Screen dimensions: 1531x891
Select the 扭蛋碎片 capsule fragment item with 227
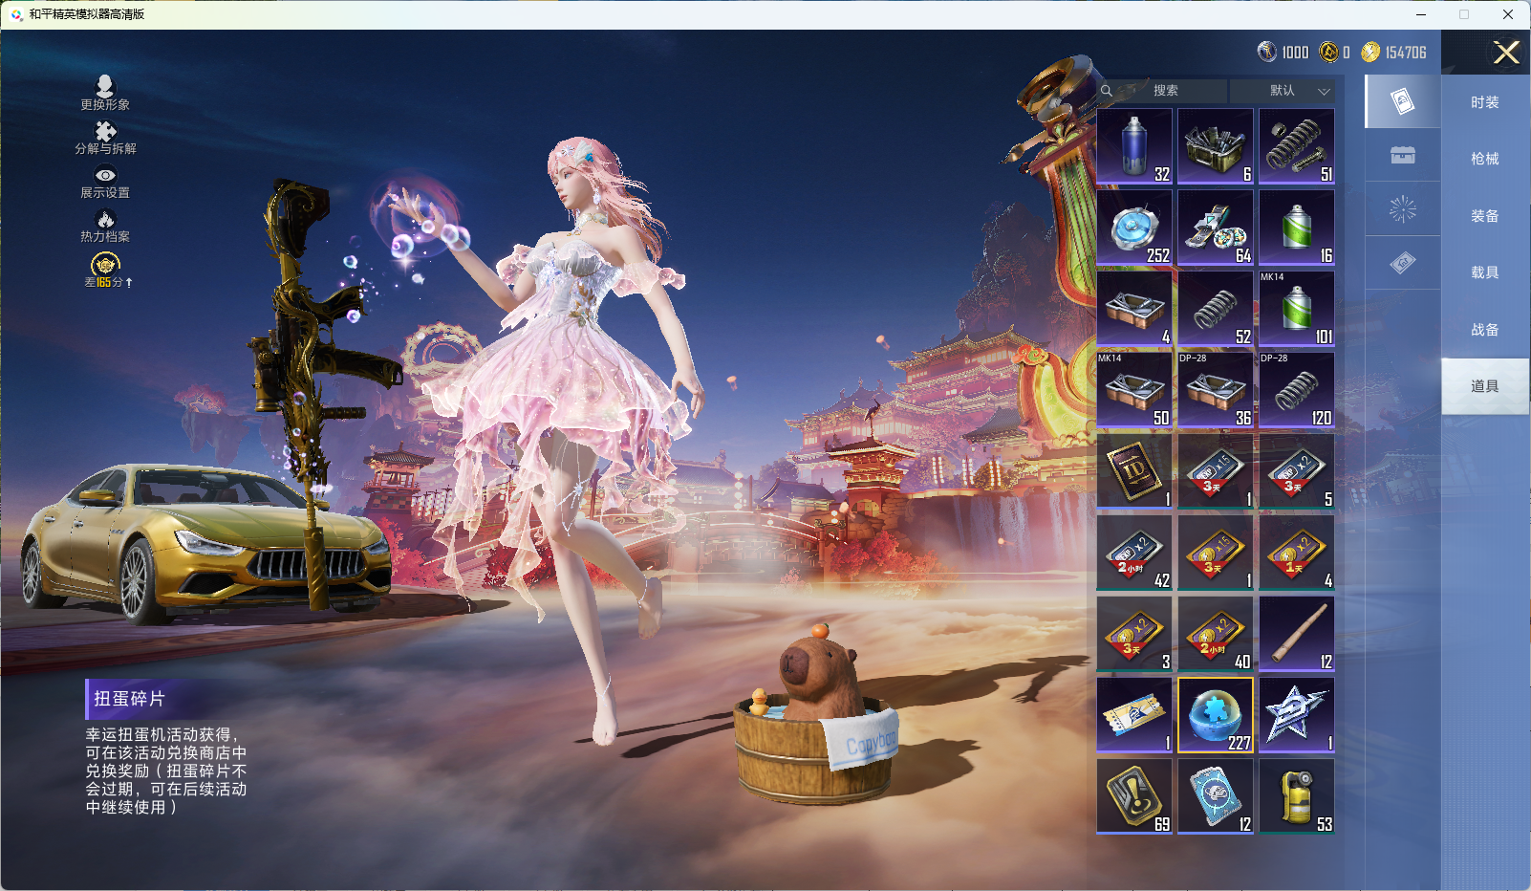(x=1216, y=715)
